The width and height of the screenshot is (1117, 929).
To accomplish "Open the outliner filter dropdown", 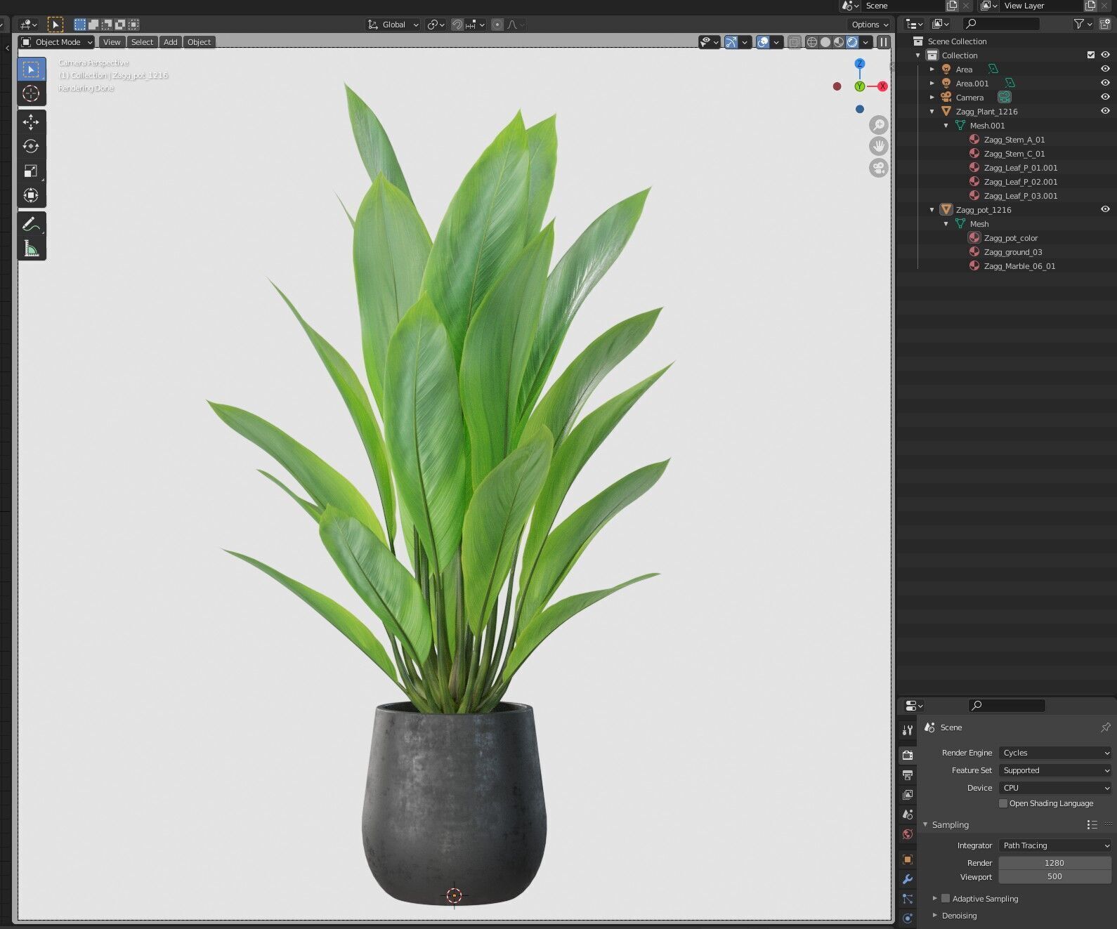I will (x=1083, y=24).
